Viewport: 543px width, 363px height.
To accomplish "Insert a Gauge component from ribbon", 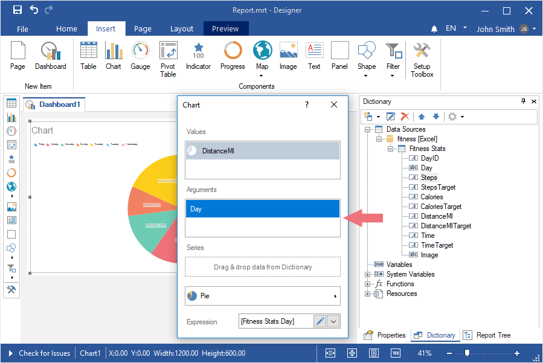I will click(140, 56).
